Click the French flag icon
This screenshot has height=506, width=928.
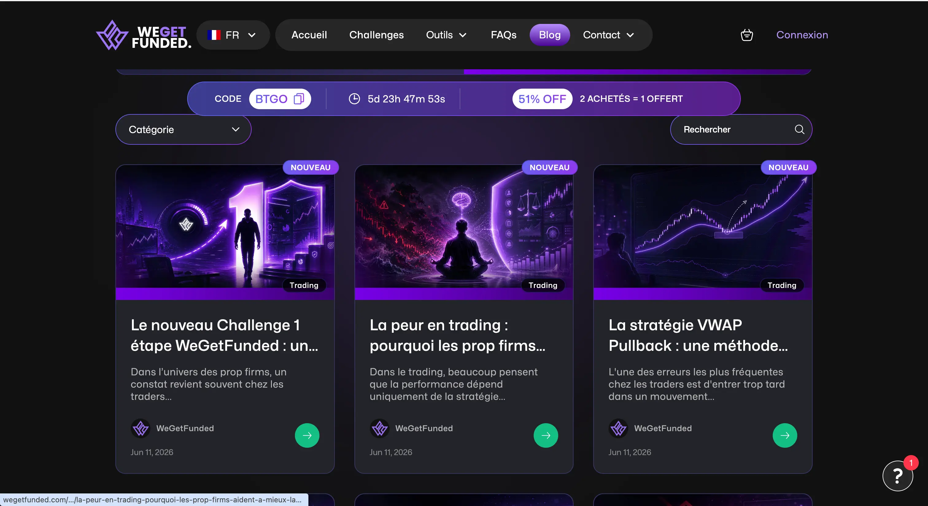[214, 35]
